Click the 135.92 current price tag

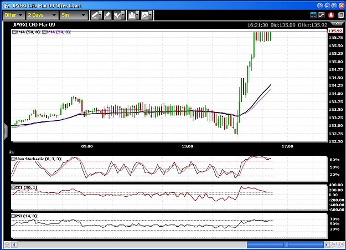(x=335, y=30)
